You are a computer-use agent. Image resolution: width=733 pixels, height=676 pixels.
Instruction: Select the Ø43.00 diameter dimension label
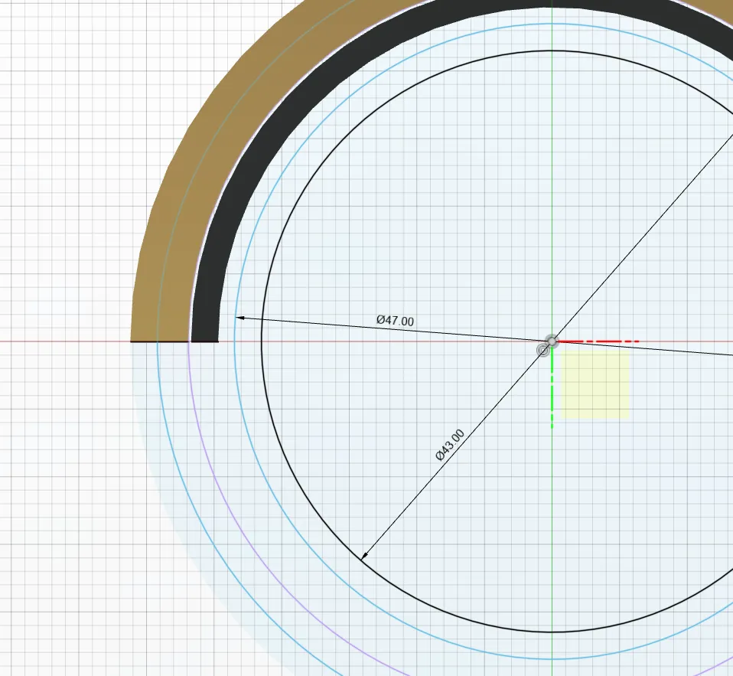(449, 445)
